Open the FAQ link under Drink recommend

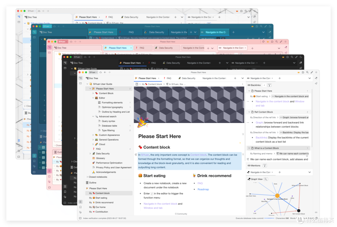pos(200,183)
